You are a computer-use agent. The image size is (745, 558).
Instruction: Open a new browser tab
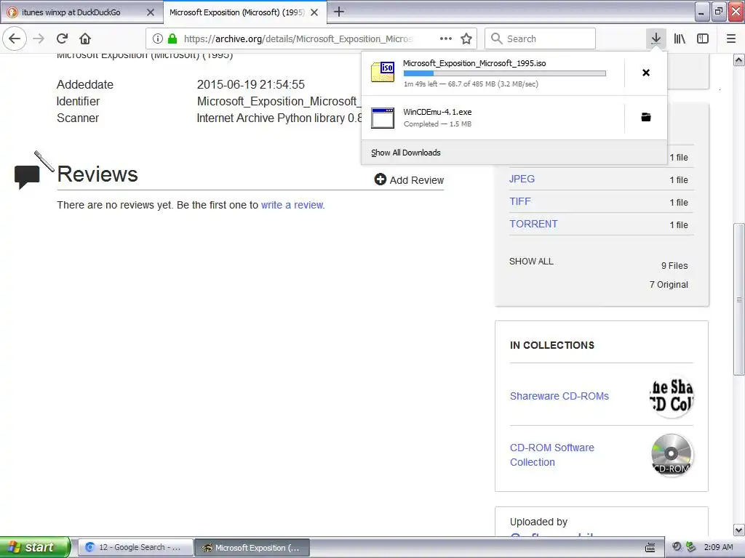339,12
